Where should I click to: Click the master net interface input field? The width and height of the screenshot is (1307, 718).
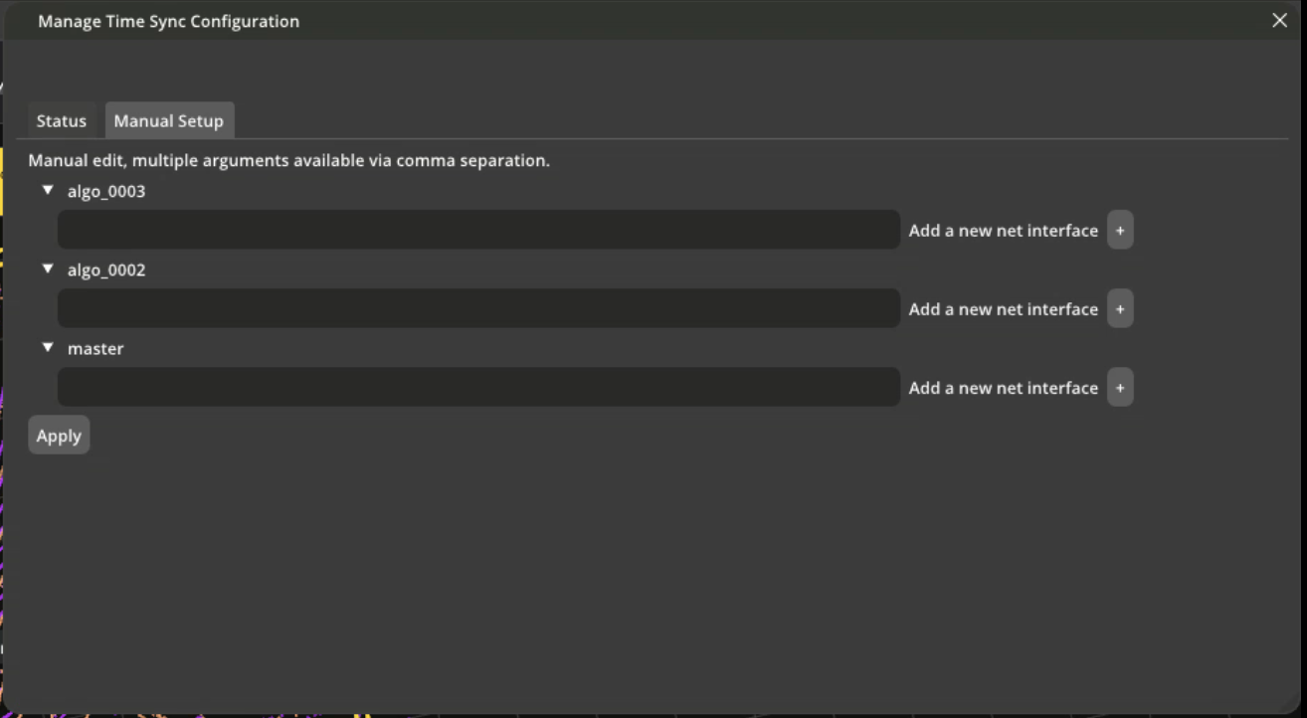(x=478, y=387)
